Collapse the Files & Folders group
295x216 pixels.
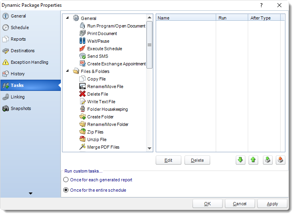click(x=67, y=71)
